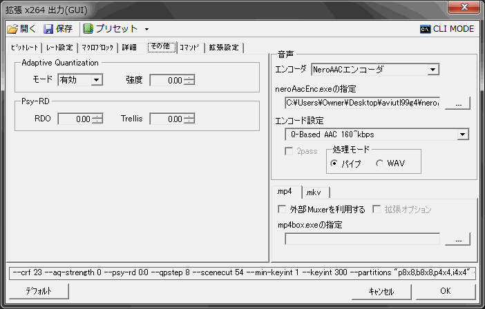Viewport: 485px width, 309px height.
Task: Click the 保存 save text label
Action: 64,29
